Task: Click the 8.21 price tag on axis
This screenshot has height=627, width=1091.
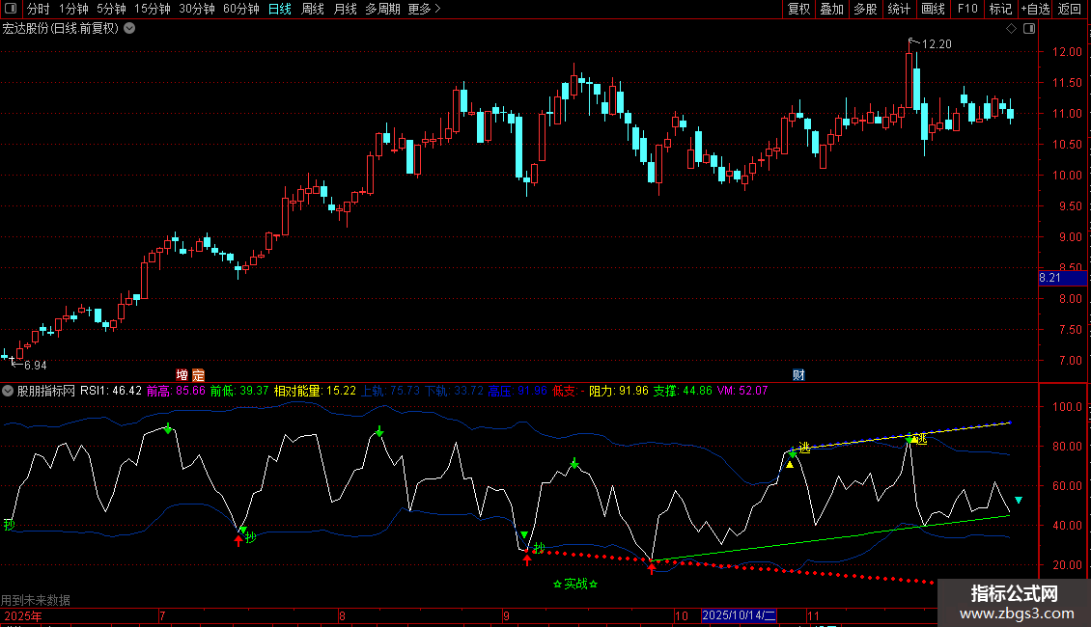Action: pos(1062,278)
